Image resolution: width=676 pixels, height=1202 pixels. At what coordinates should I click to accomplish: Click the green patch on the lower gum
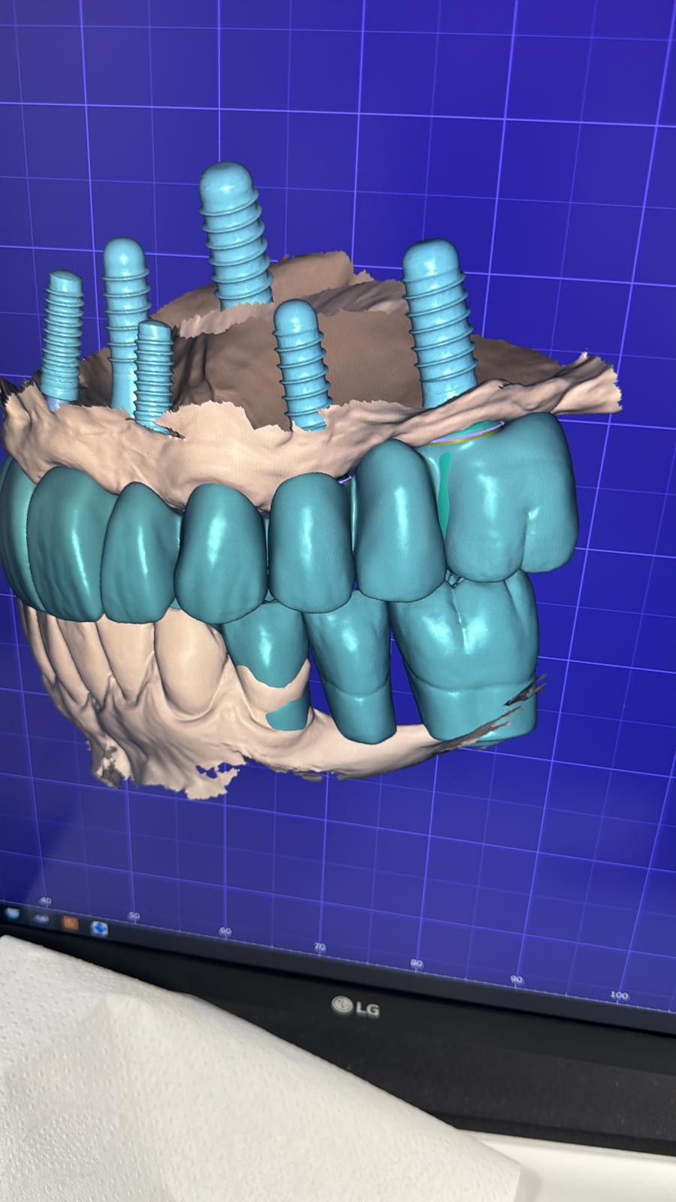coord(282,714)
